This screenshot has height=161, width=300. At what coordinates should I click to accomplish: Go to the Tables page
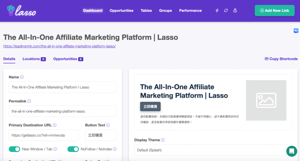click(146, 11)
